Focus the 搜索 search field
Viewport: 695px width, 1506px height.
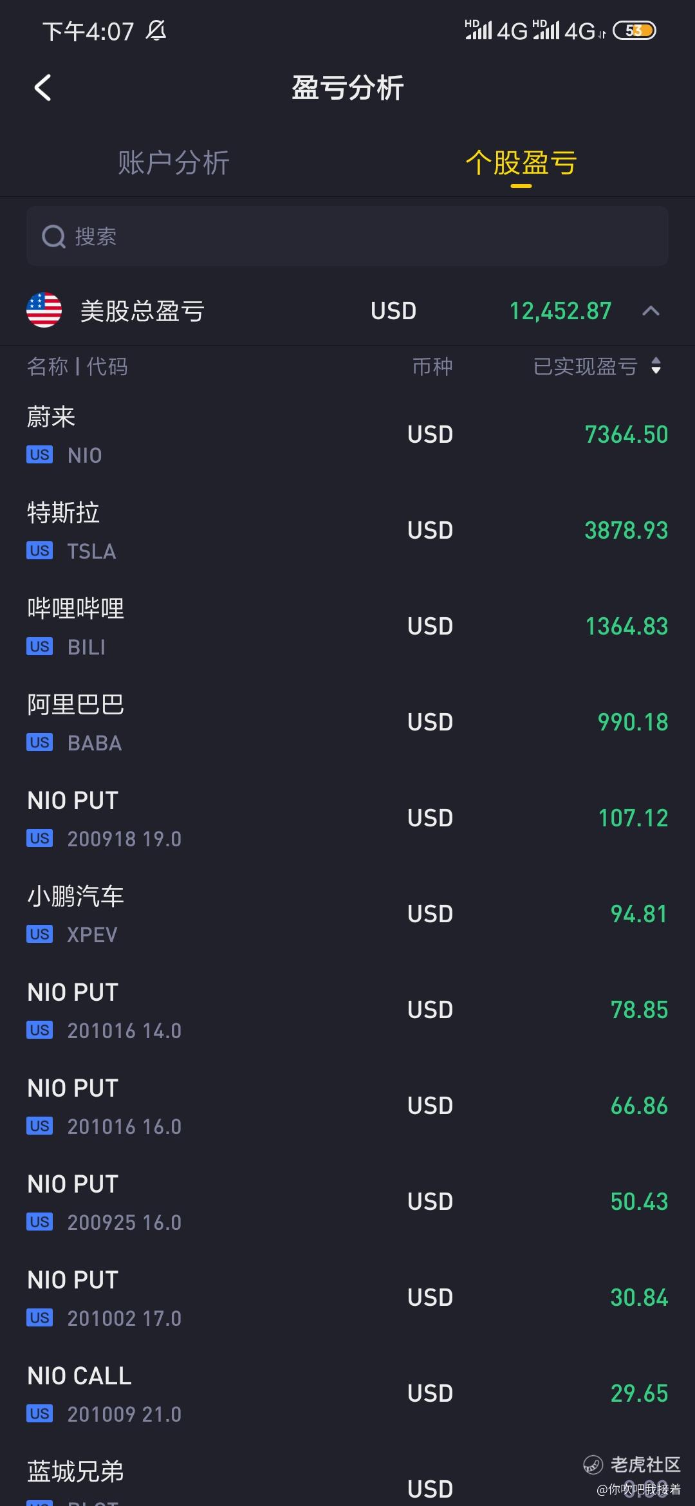(347, 236)
